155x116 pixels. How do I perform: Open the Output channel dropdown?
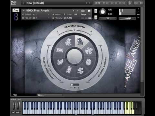coord(49,15)
